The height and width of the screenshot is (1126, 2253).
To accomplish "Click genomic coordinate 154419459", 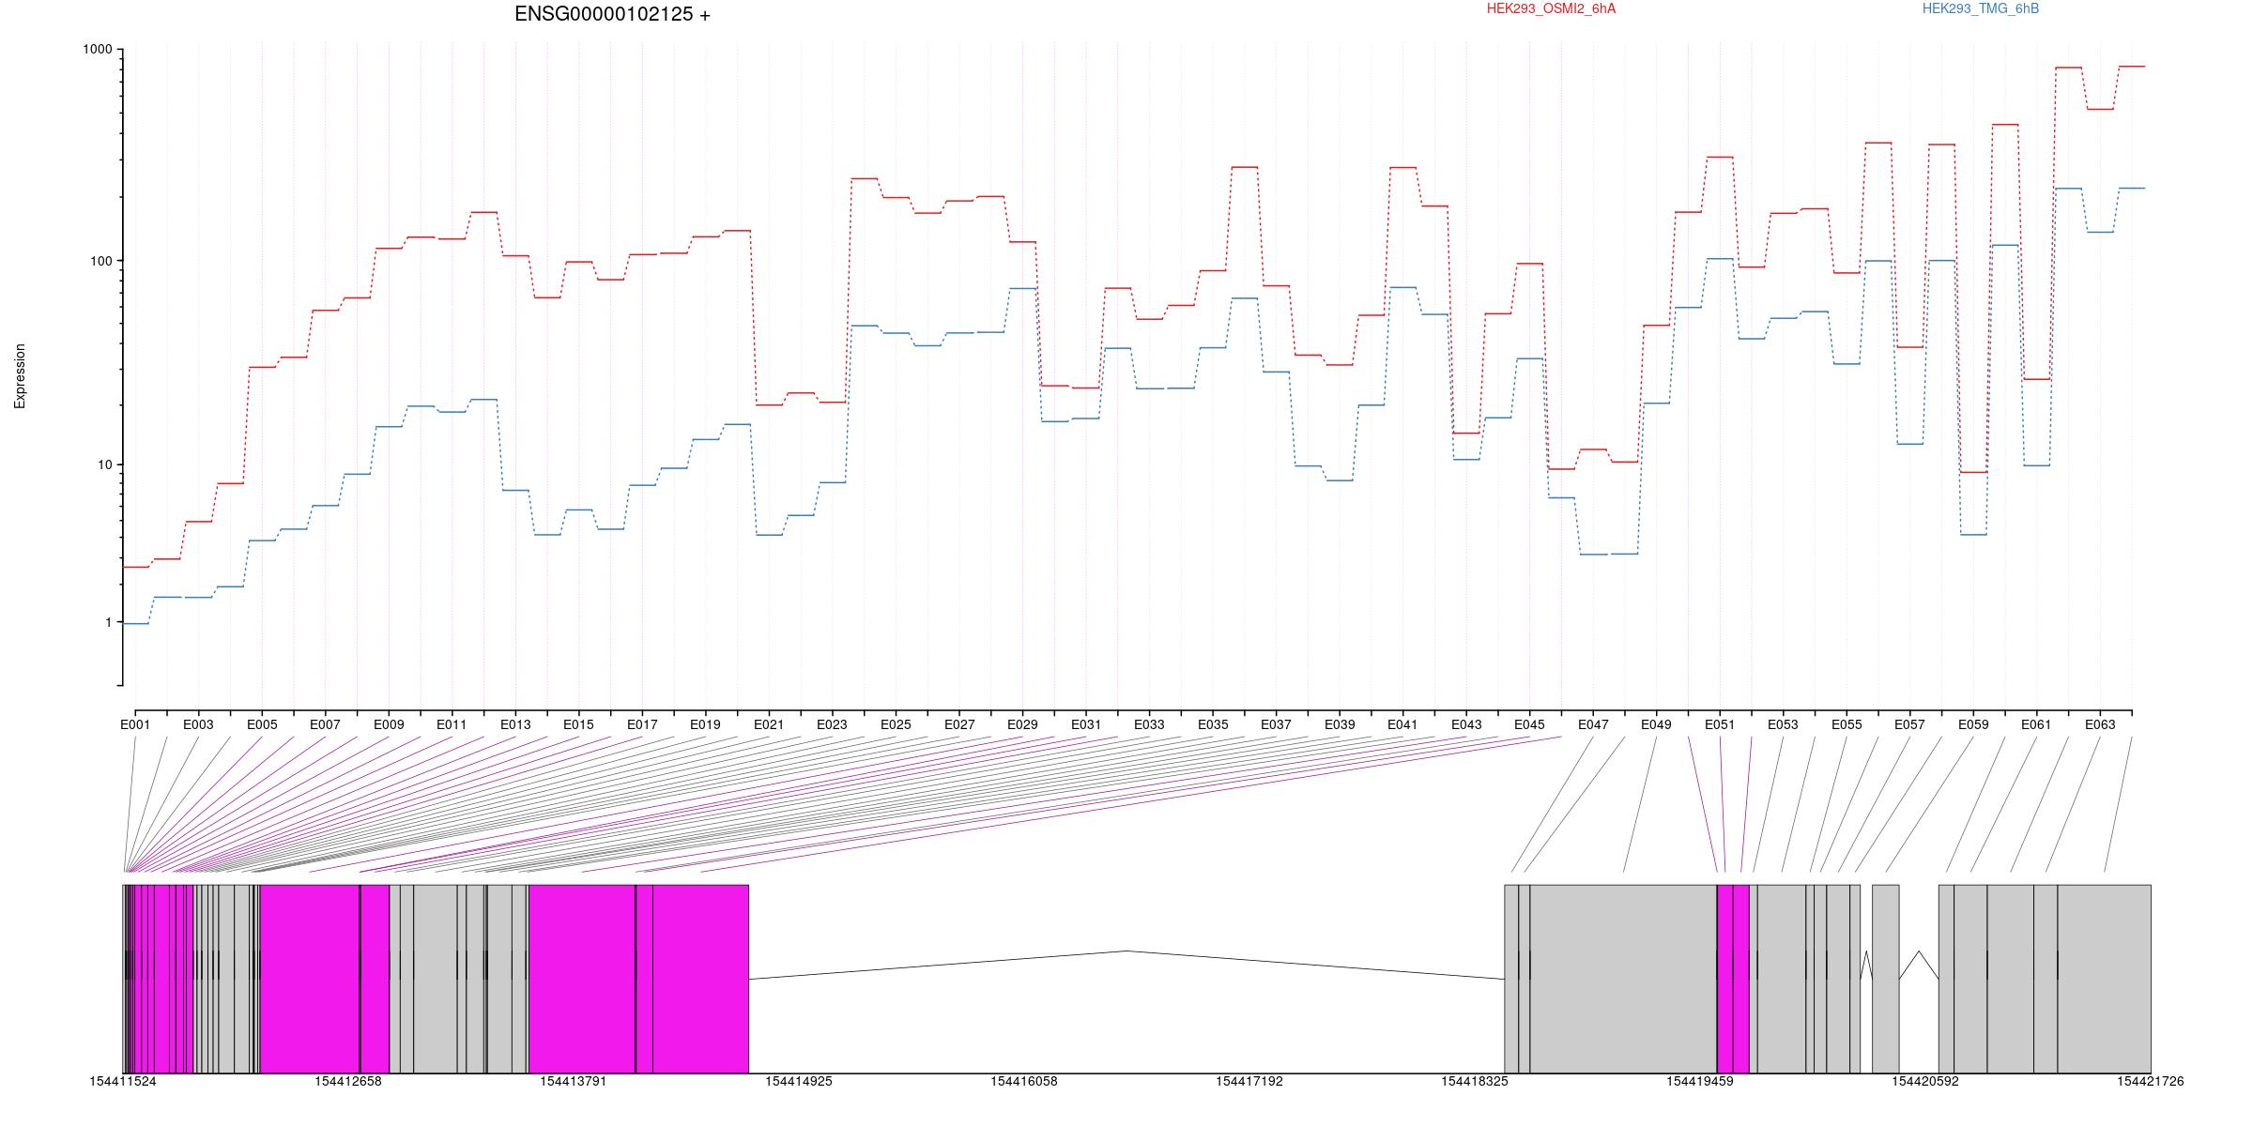I will point(1700,1082).
